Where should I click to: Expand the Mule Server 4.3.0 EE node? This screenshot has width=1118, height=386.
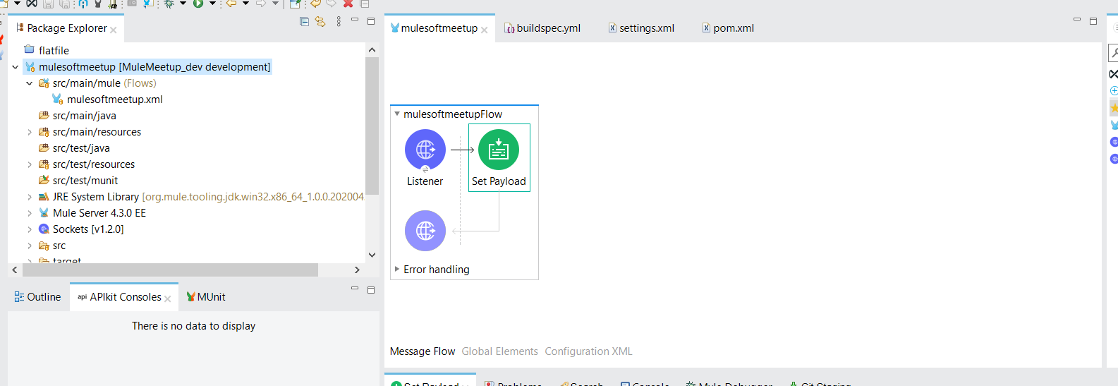30,213
